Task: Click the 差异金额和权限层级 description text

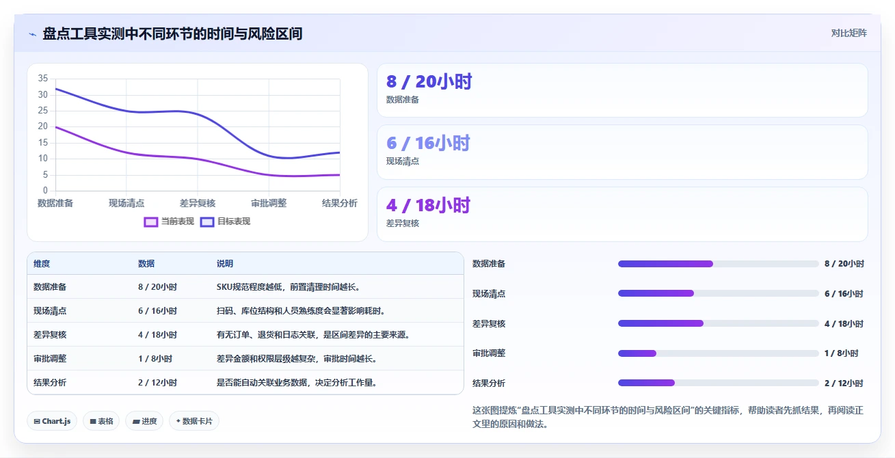Action: tap(297, 359)
